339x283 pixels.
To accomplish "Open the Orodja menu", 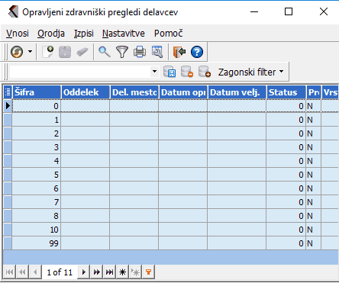I will click(51, 34).
